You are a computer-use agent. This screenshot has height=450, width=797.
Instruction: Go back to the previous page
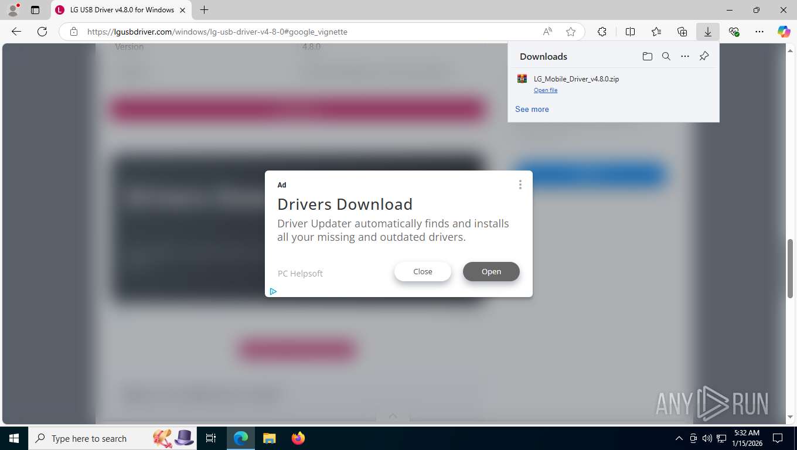[16, 32]
